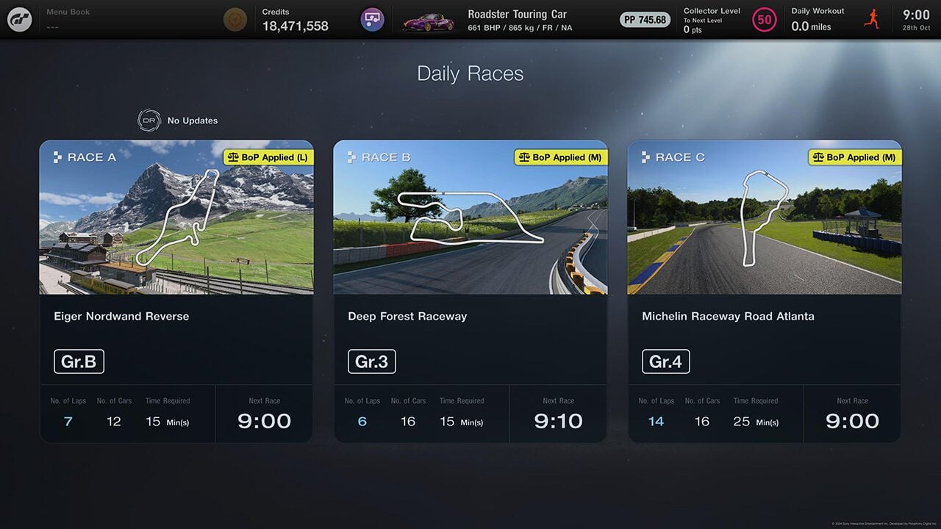
Task: Open the Eiger Nordwand track image
Action: click(176, 217)
